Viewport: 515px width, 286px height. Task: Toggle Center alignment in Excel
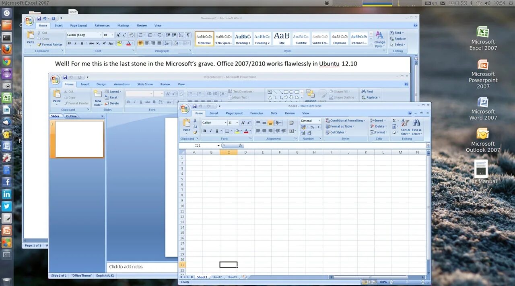(x=264, y=131)
